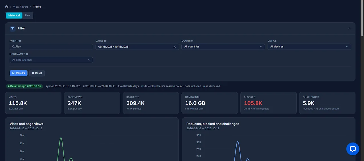Show info tooltip next to HOSTNAMES label
Screen dimensions: 364x161
[x=27, y=54]
